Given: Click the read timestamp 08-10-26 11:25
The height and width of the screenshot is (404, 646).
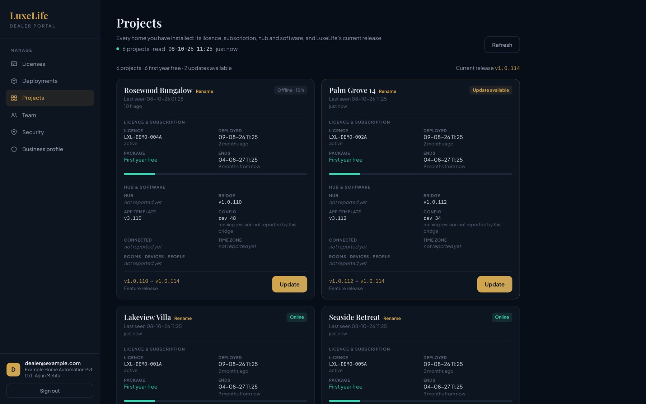Looking at the screenshot, I should point(190,49).
